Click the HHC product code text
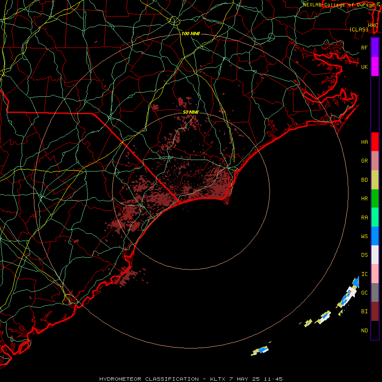Screen dimensions: 382x382 [x=373, y=25]
